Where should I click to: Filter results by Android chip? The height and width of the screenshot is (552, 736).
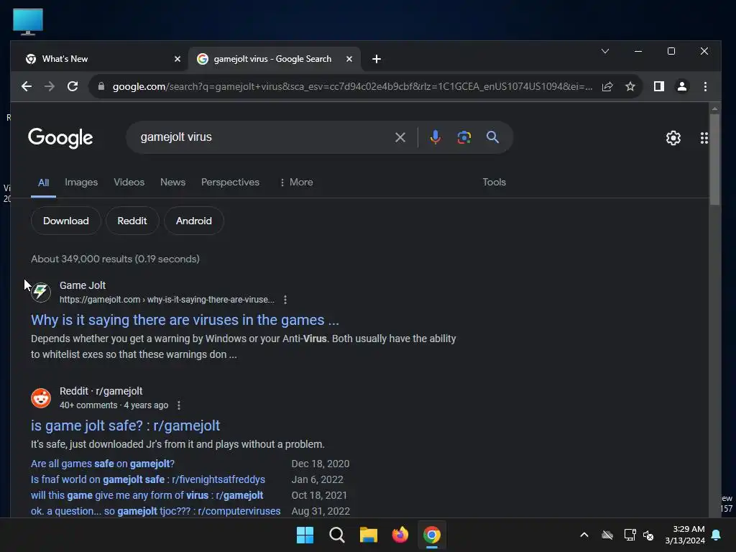pyautogui.click(x=194, y=221)
